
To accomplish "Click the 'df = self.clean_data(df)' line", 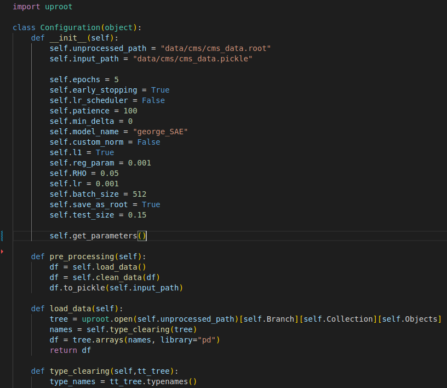I will click(x=105, y=277).
